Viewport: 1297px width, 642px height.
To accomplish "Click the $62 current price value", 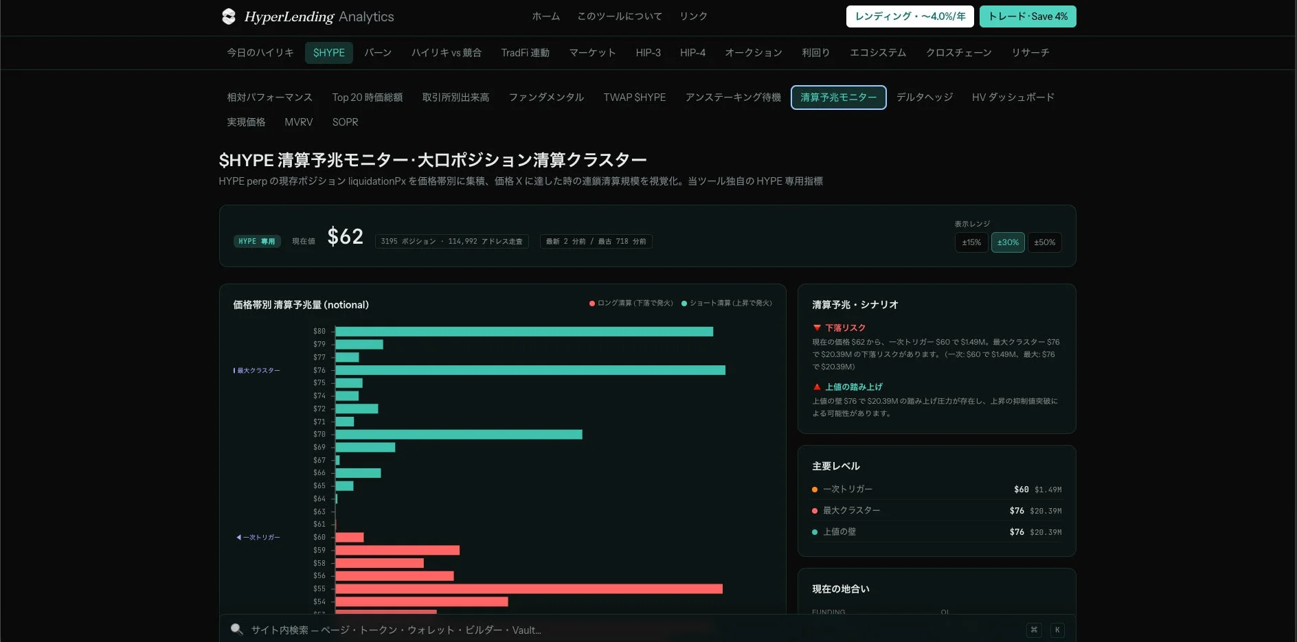I will pyautogui.click(x=345, y=237).
